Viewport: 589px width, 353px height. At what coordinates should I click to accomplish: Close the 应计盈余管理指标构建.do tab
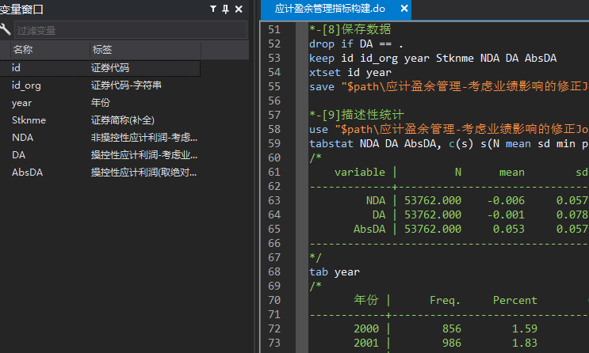coord(404,8)
